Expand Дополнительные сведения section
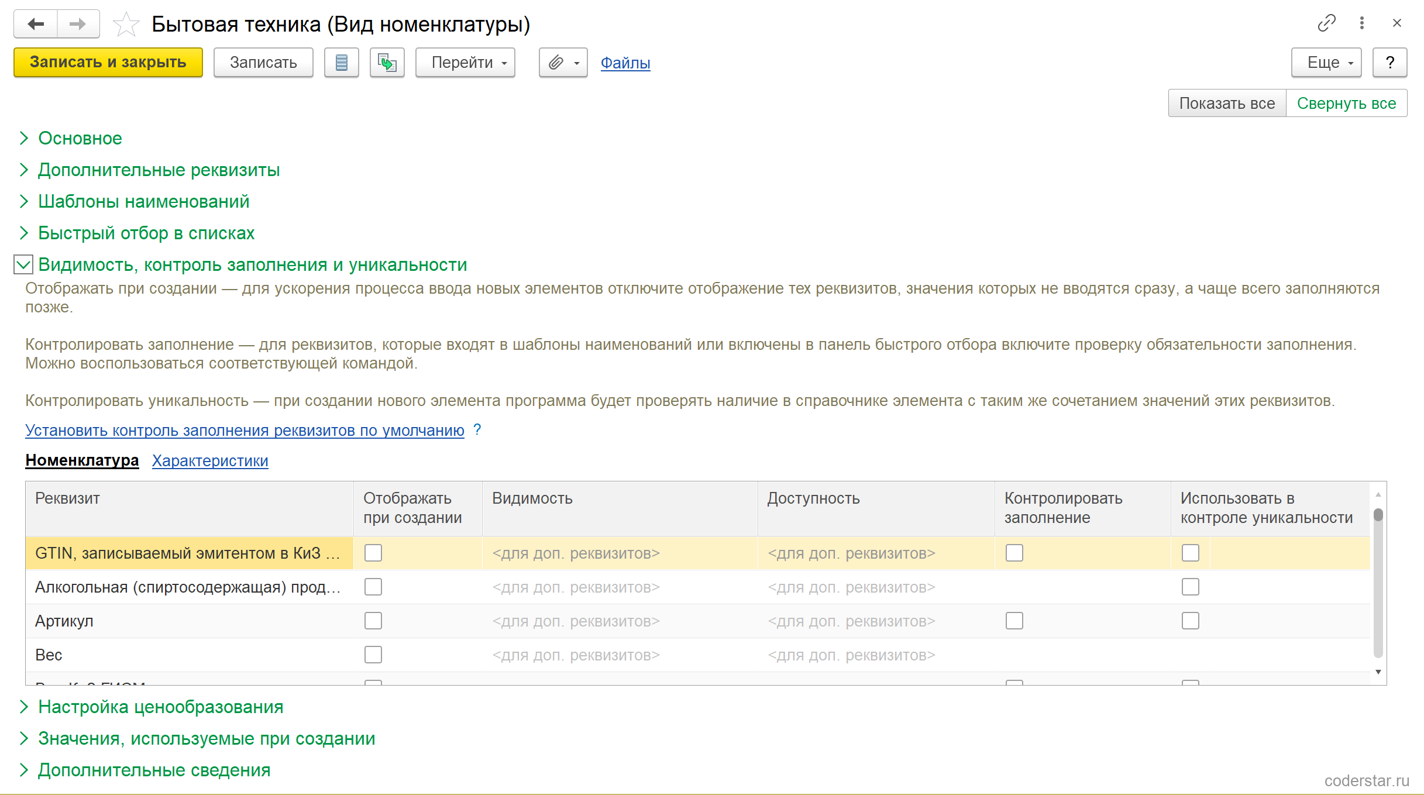The image size is (1424, 795). point(154,770)
